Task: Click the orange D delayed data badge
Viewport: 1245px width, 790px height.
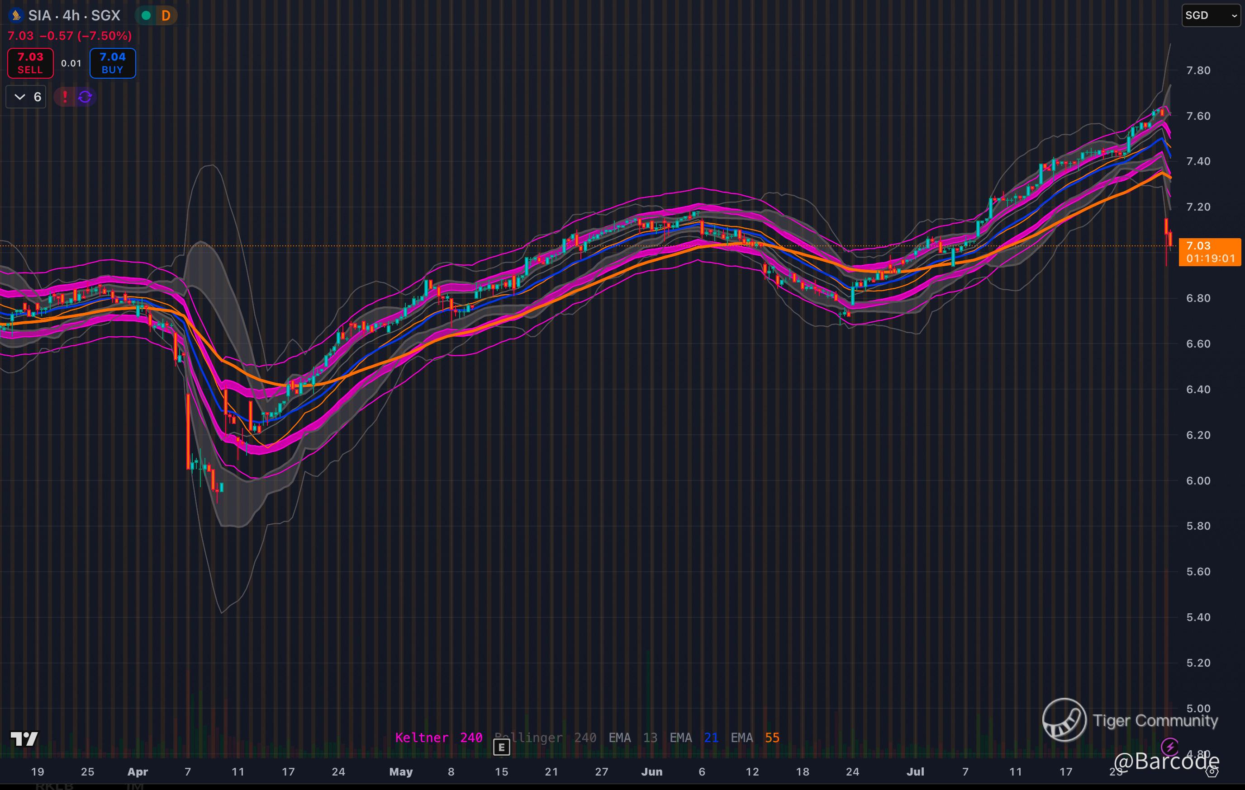Action: tap(166, 15)
